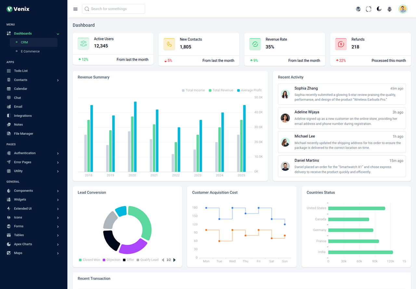Go to next page of Lead Conversion legend

[x=175, y=260]
